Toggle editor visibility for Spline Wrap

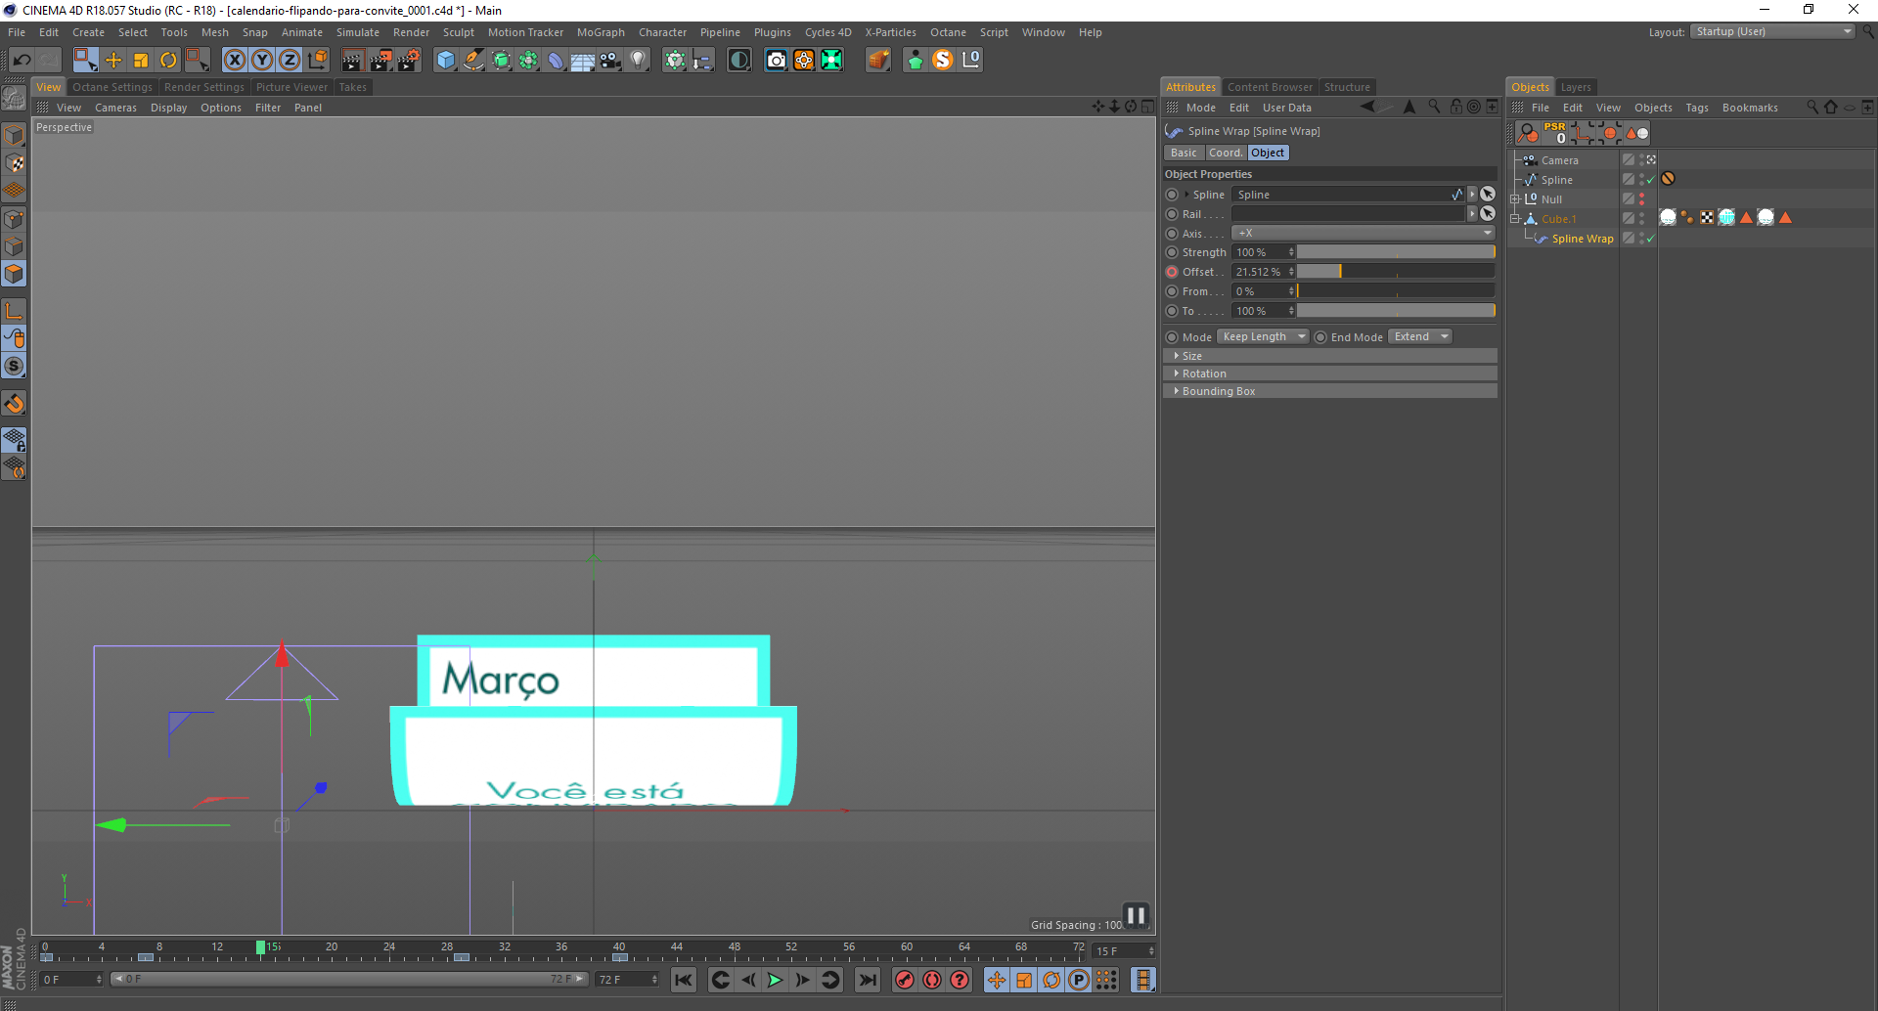pyautogui.click(x=1641, y=235)
